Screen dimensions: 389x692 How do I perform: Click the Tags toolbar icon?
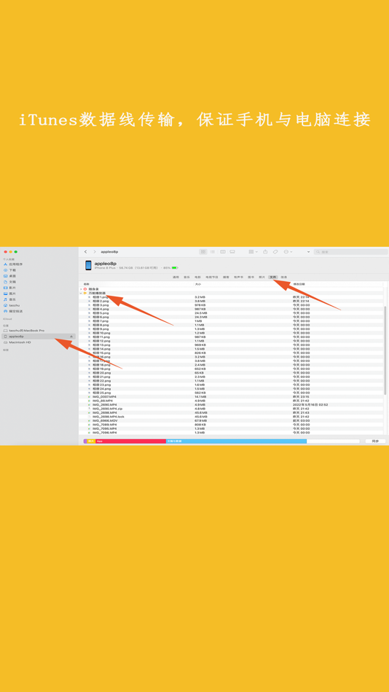(275, 251)
